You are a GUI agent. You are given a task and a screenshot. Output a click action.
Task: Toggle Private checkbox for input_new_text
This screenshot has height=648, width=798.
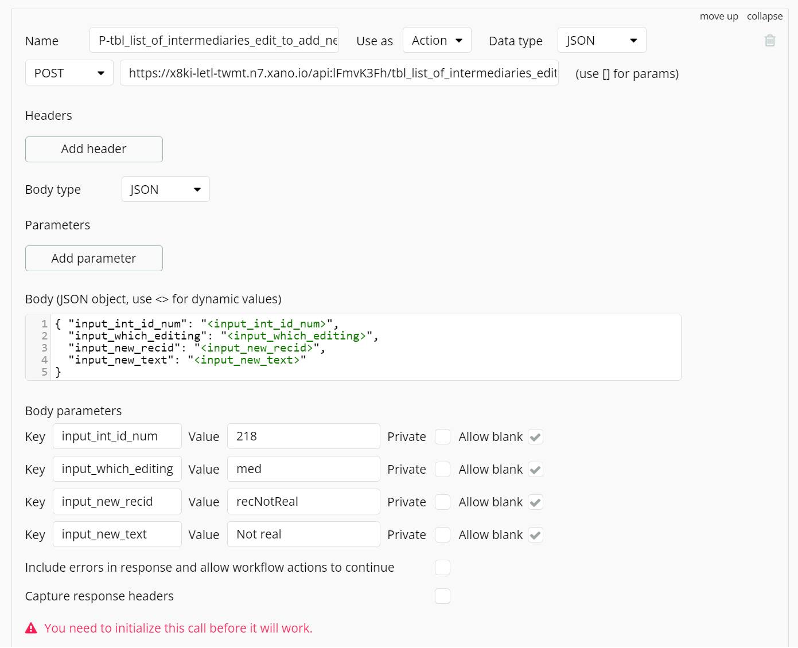click(442, 535)
